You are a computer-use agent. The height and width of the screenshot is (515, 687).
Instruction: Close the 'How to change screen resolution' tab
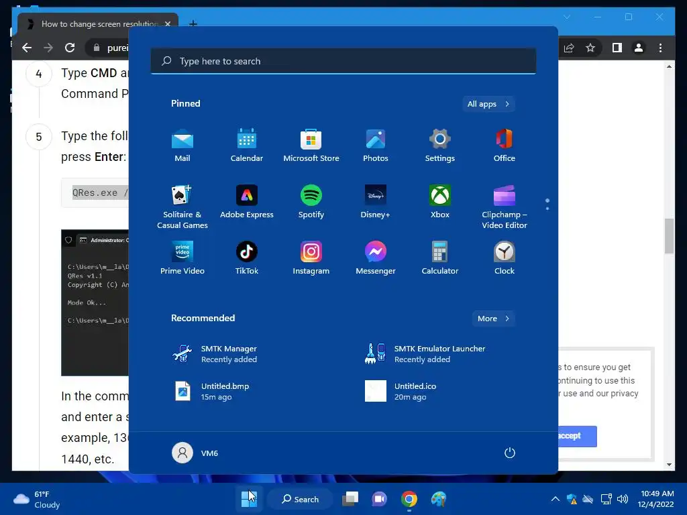(x=167, y=24)
